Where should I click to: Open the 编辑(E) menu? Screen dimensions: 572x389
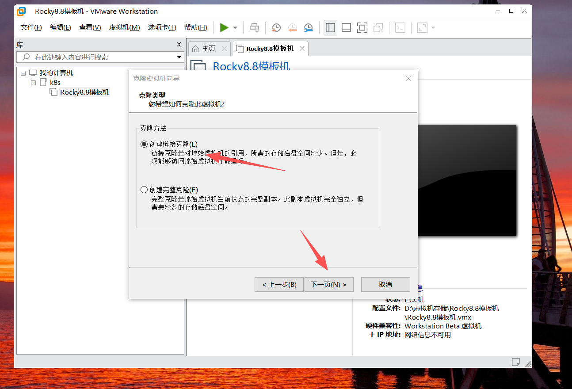61,27
